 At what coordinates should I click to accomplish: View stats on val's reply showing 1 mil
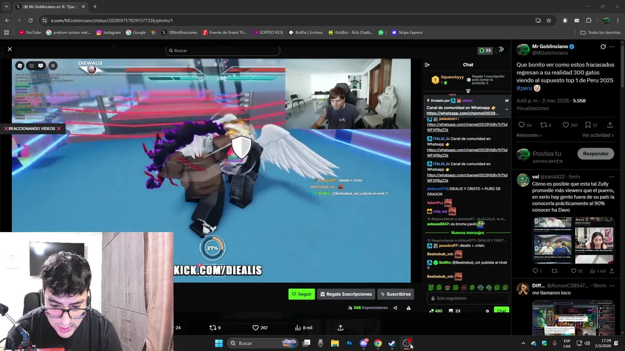[x=597, y=271]
